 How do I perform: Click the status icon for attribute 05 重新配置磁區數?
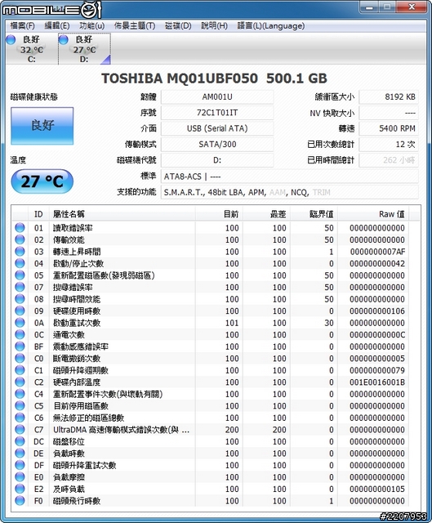click(20, 275)
